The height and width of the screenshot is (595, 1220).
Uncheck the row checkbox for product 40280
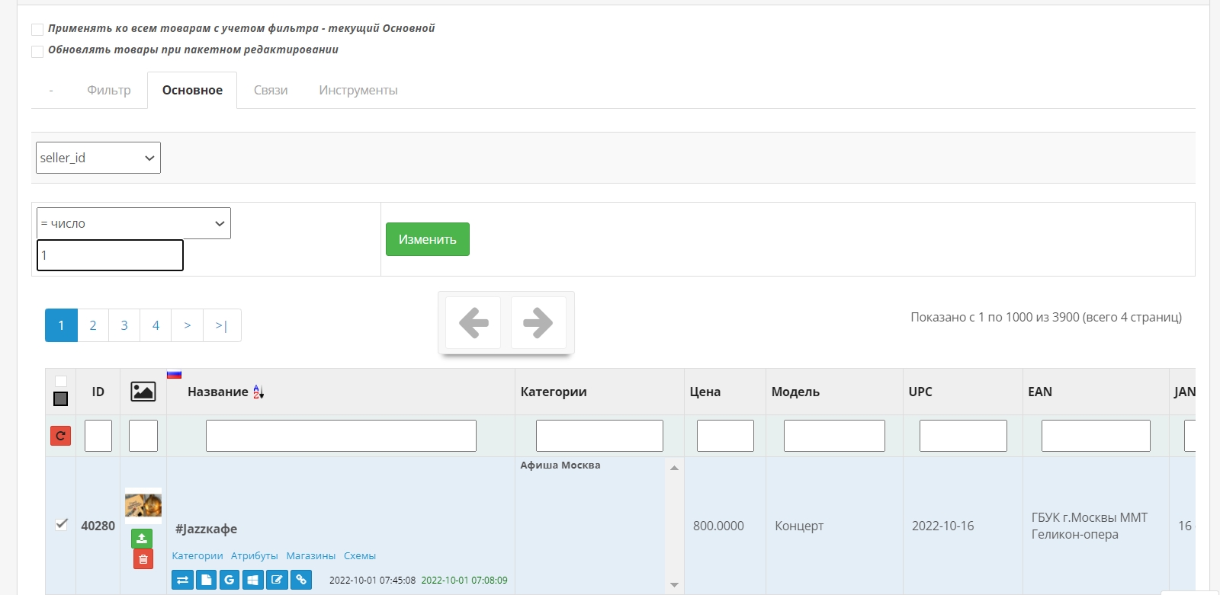click(61, 524)
